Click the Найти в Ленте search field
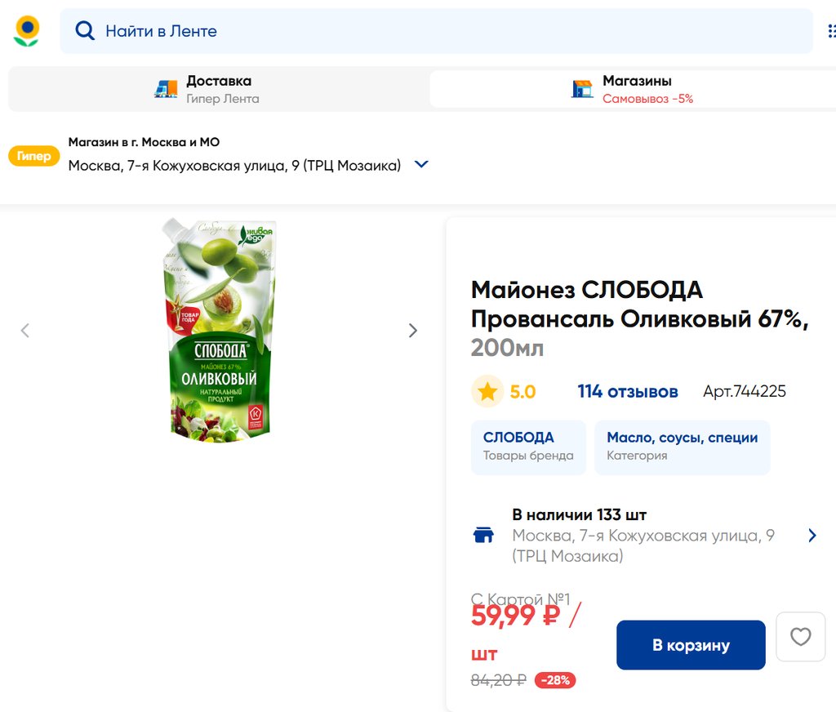Viewport: 836px width, 712px height. point(441,31)
